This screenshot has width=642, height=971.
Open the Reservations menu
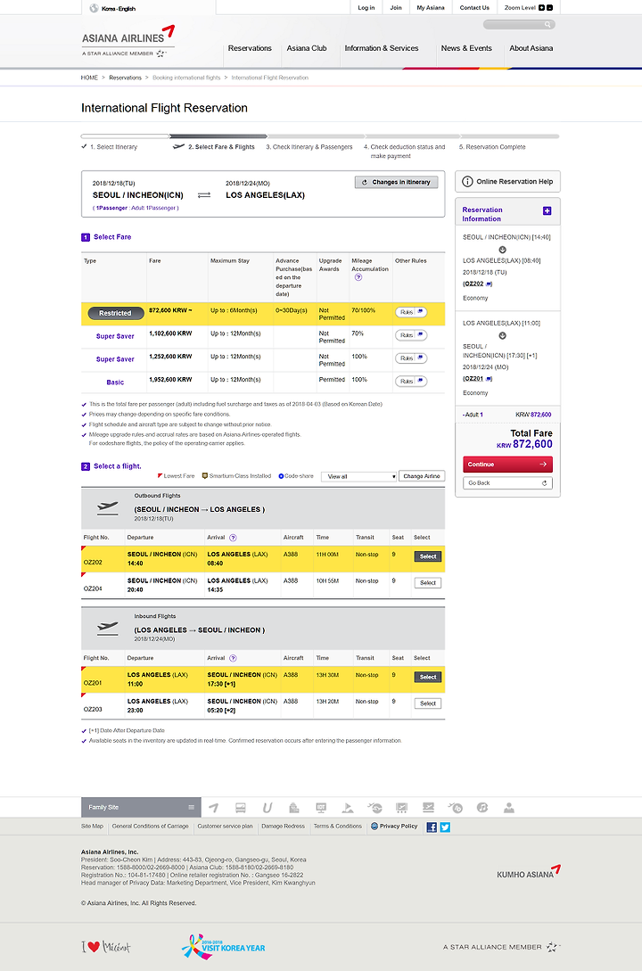pos(250,48)
